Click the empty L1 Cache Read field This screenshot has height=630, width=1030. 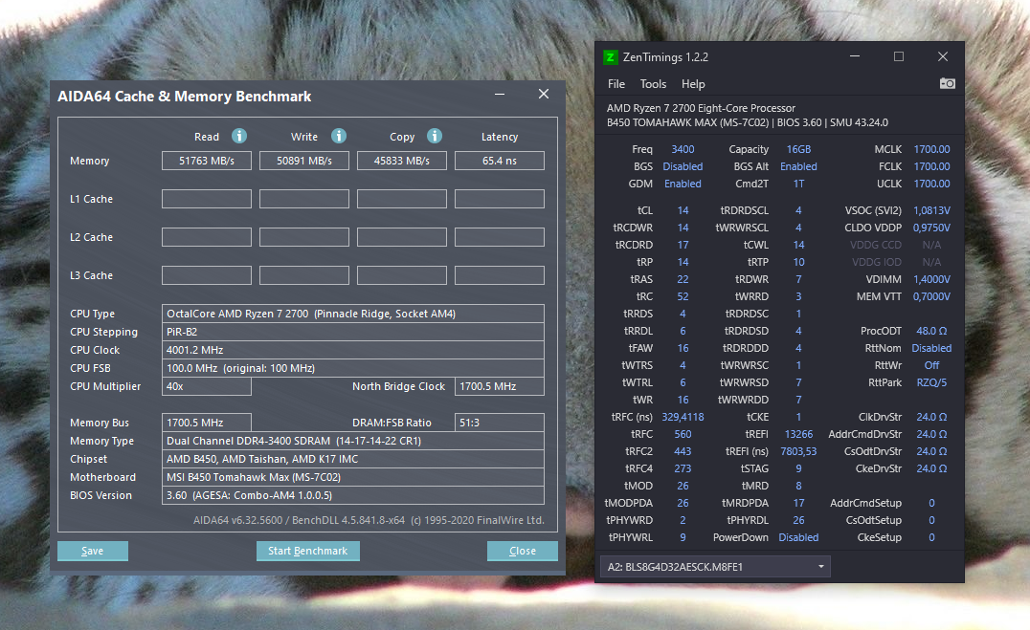pos(207,199)
